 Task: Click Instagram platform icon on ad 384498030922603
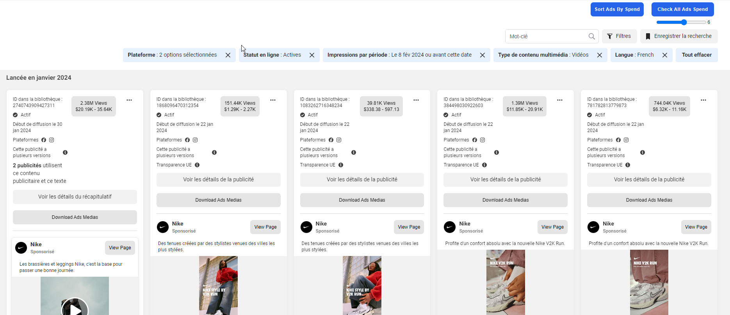tap(483, 140)
